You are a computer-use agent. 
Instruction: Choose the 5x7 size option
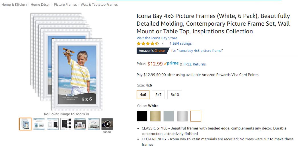pos(158,94)
